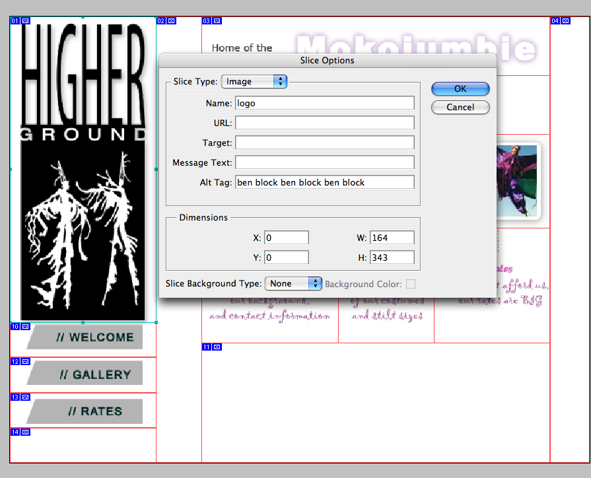The image size is (591, 478).
Task: Click the Alt Tag text field
Action: point(325,182)
